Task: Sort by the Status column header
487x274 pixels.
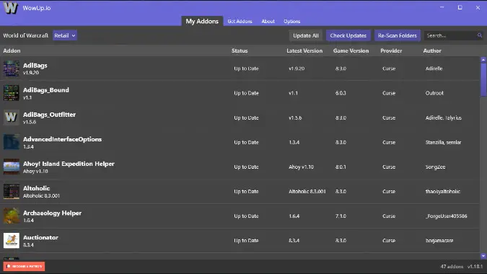Action: pos(240,50)
